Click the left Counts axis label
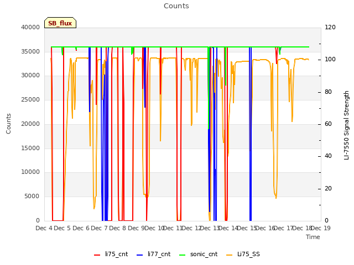Image resolution: width=354 pixels, height=265 pixels. (x=8, y=124)
